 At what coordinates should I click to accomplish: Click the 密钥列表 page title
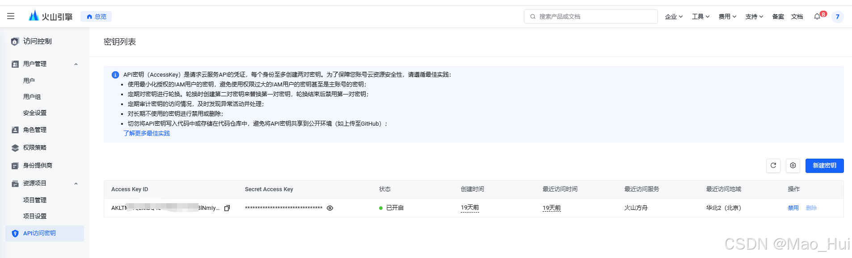click(x=120, y=42)
